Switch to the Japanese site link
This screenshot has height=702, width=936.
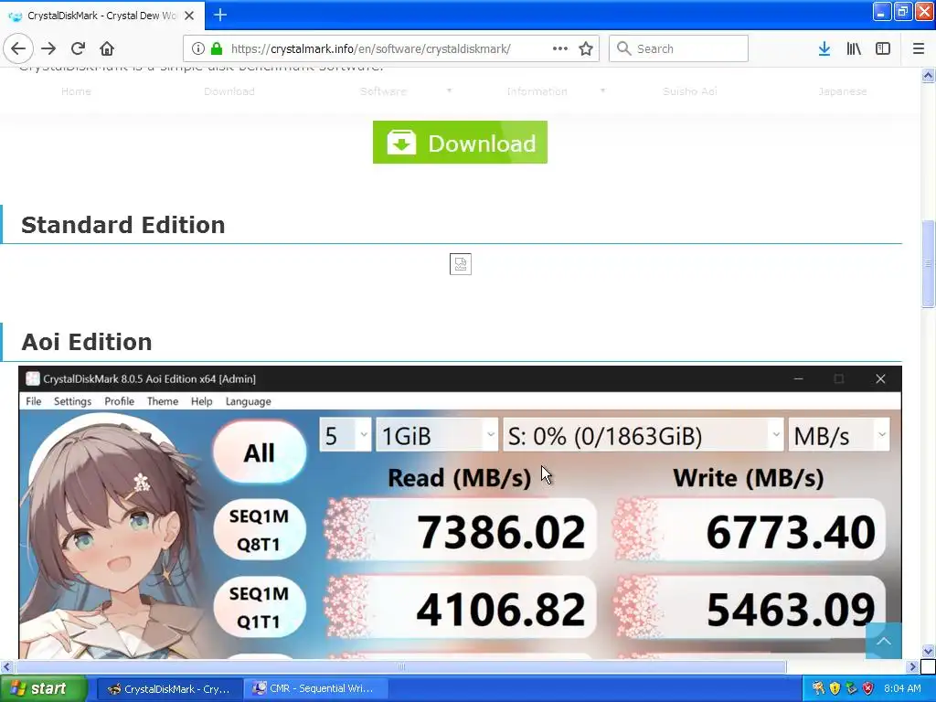[x=842, y=91]
